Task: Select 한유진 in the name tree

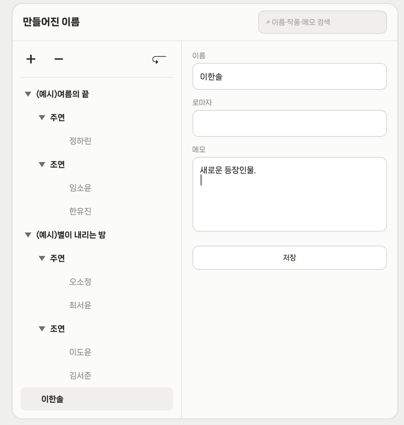Action: tap(80, 211)
